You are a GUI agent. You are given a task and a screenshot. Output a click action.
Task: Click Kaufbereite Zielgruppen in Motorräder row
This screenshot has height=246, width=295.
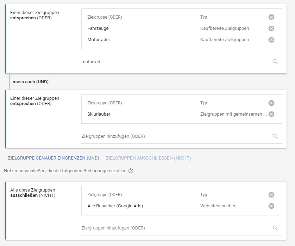point(225,40)
